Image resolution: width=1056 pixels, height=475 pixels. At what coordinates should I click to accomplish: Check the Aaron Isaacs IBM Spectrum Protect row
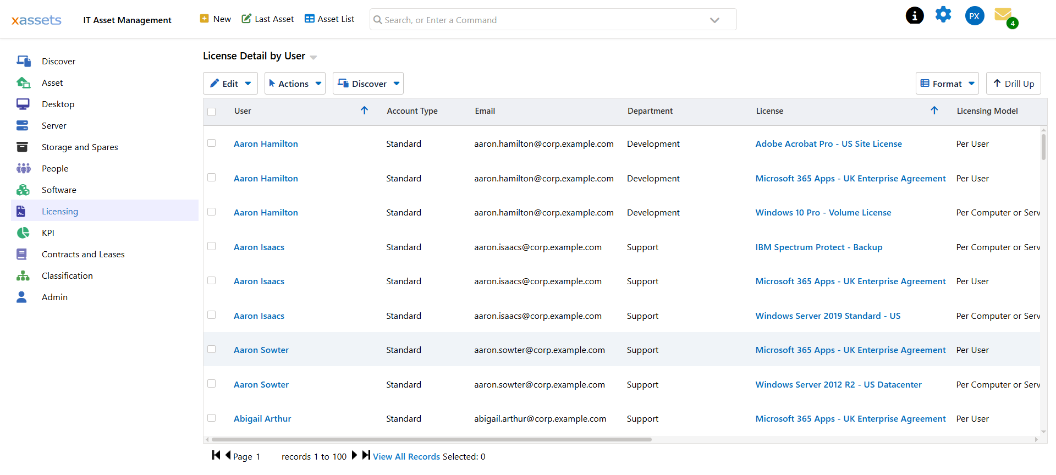pyautogui.click(x=212, y=246)
